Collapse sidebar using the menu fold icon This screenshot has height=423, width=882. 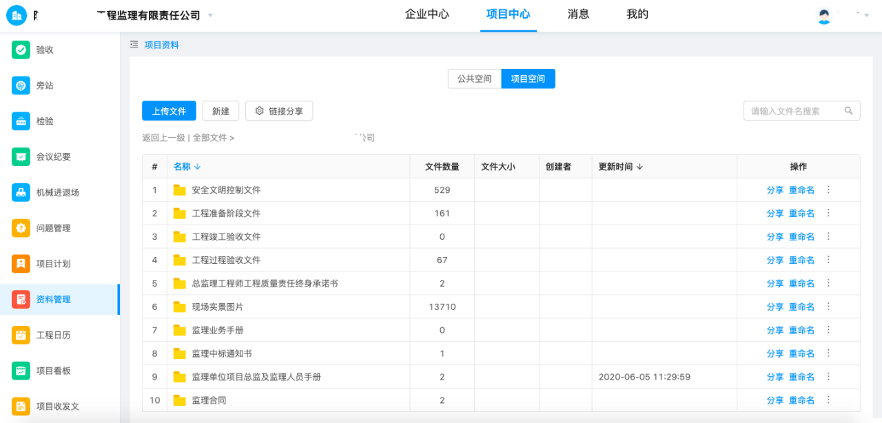[x=134, y=45]
